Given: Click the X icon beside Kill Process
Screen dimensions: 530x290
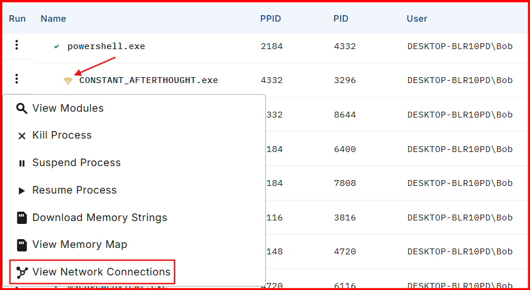Looking at the screenshot, I should (22, 136).
